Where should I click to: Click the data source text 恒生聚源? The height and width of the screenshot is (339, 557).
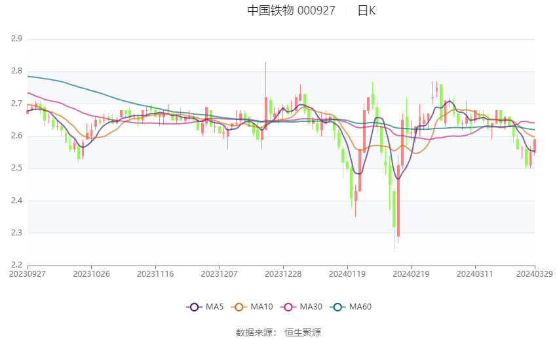coord(303,332)
